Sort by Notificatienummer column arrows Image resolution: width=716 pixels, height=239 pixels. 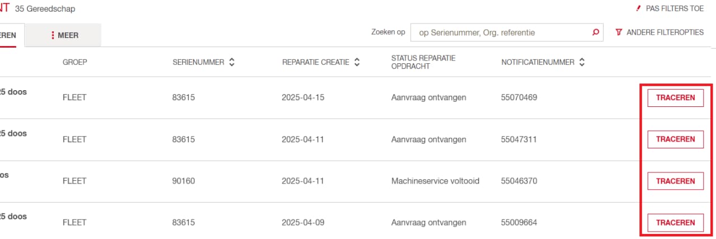tap(582, 62)
